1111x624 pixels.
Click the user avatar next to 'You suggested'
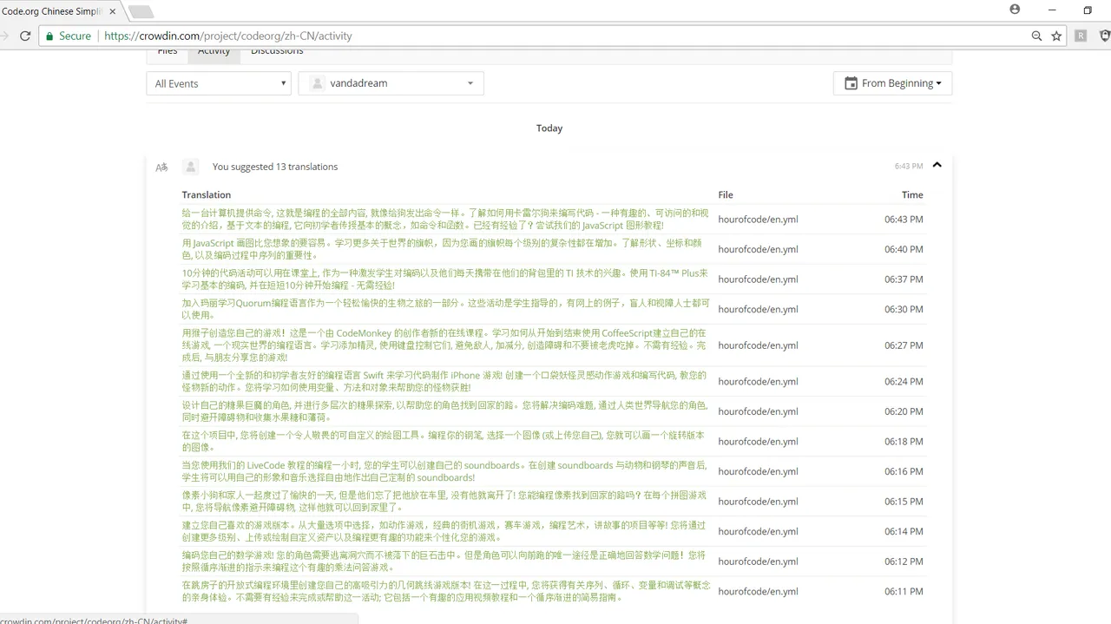pos(191,167)
